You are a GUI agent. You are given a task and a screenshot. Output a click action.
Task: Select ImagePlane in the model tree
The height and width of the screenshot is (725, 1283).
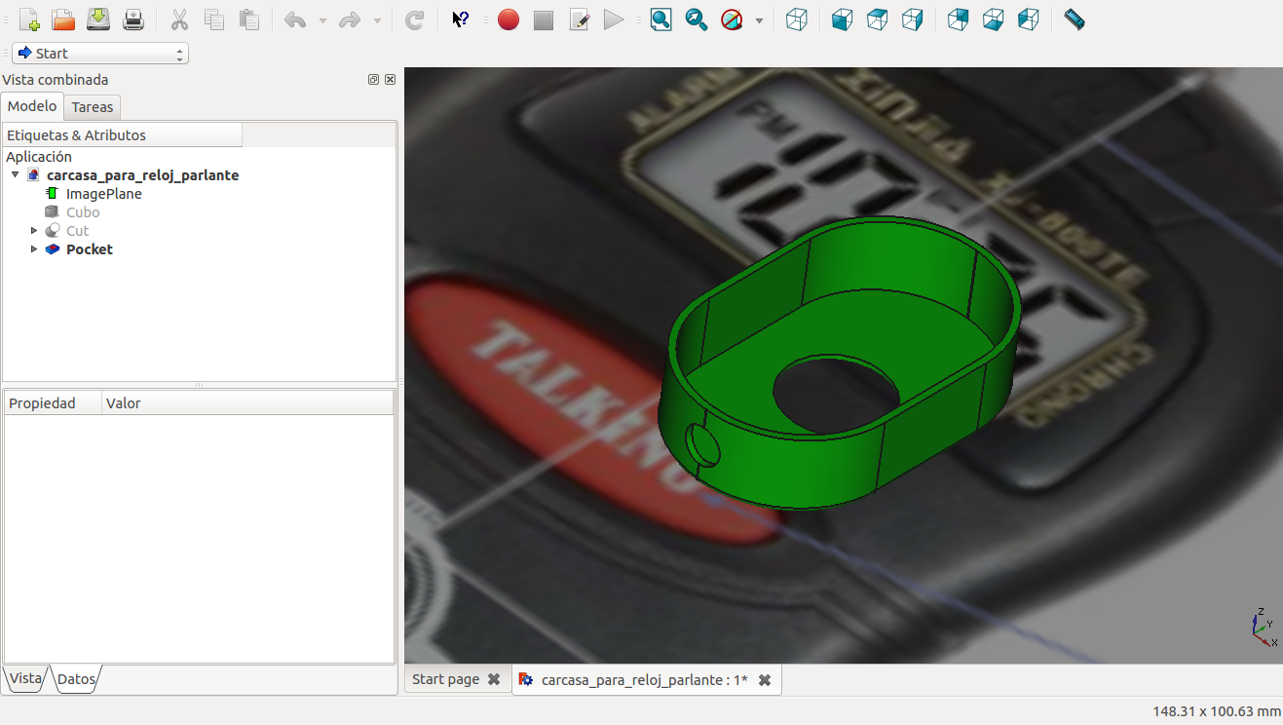pyautogui.click(x=103, y=194)
